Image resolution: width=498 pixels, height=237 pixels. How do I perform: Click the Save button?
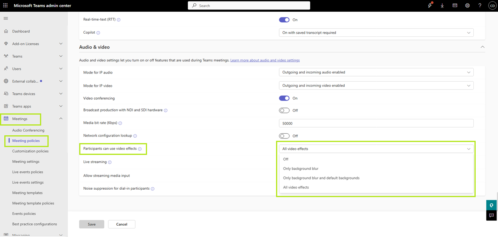(x=92, y=224)
